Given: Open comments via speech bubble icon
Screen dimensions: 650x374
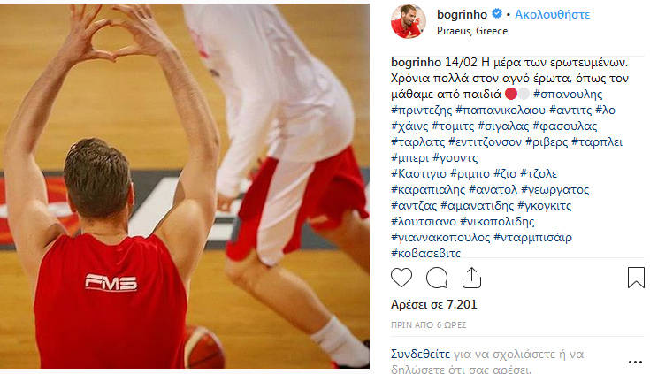Looking at the screenshot, I should point(437,278).
